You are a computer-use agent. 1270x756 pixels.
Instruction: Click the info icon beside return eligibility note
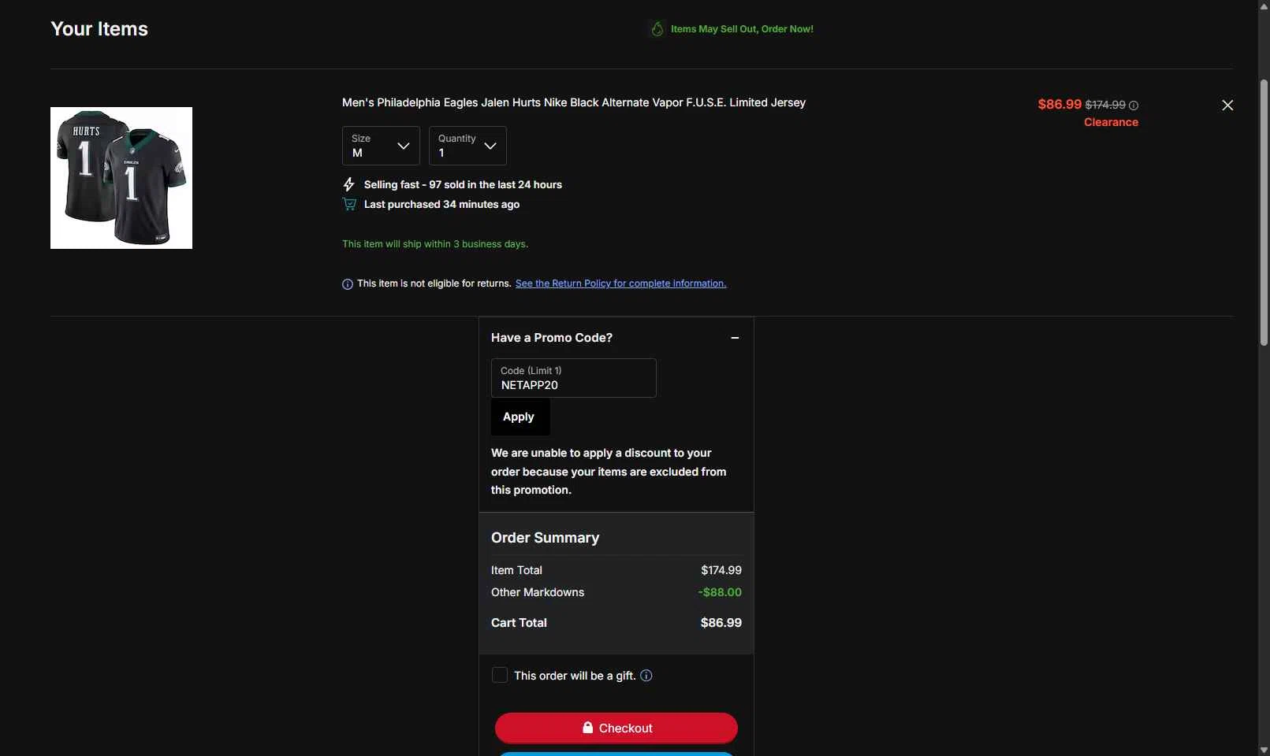tap(348, 284)
